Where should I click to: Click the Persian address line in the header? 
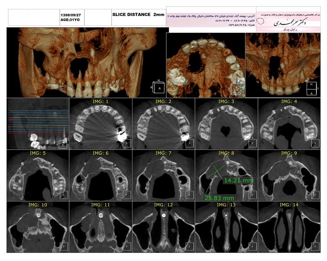(211, 16)
